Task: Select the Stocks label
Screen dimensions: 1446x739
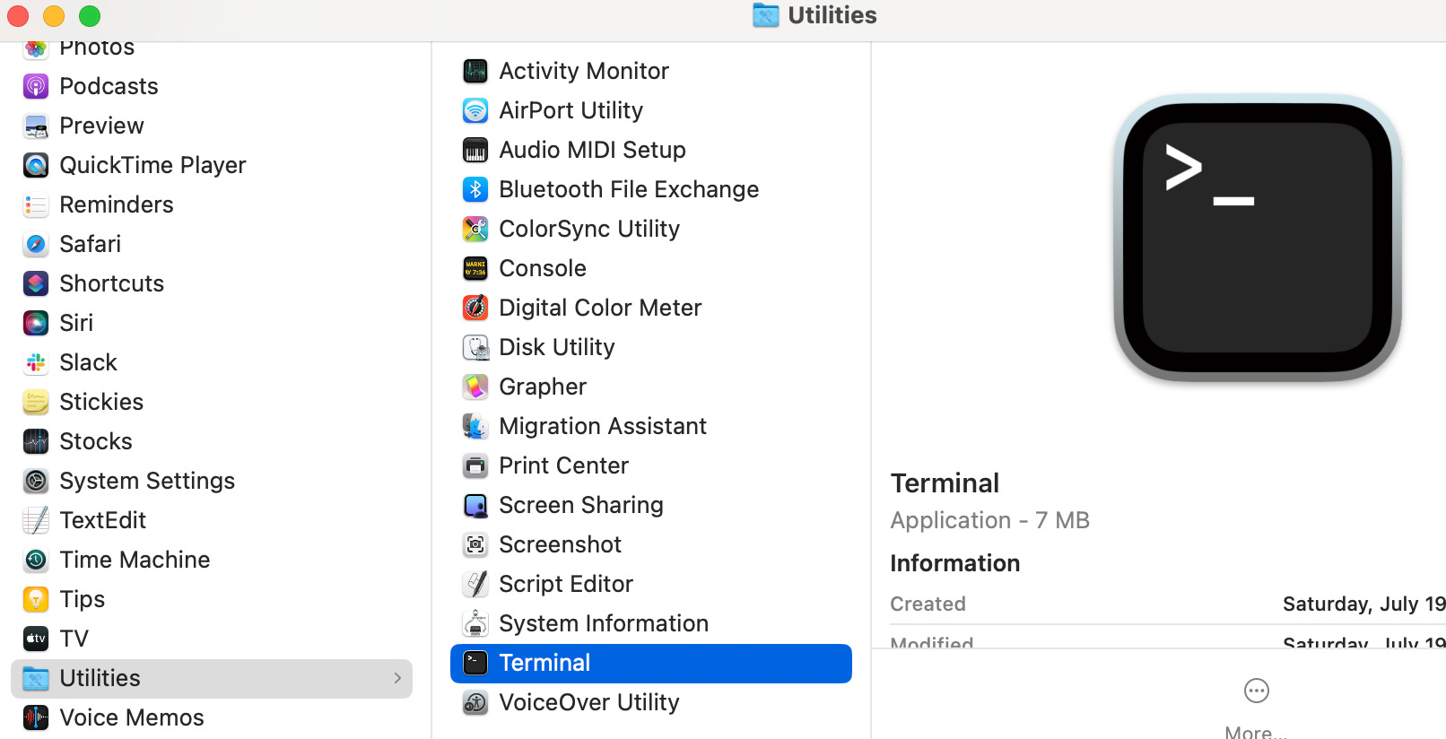Action: [x=96, y=441]
